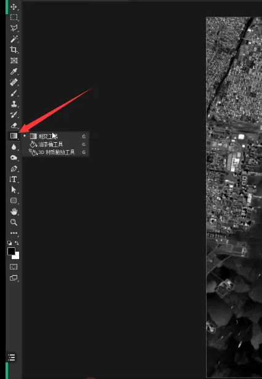Click the Gradient tool in the toolbar
The image size is (262, 379).
pos(14,136)
